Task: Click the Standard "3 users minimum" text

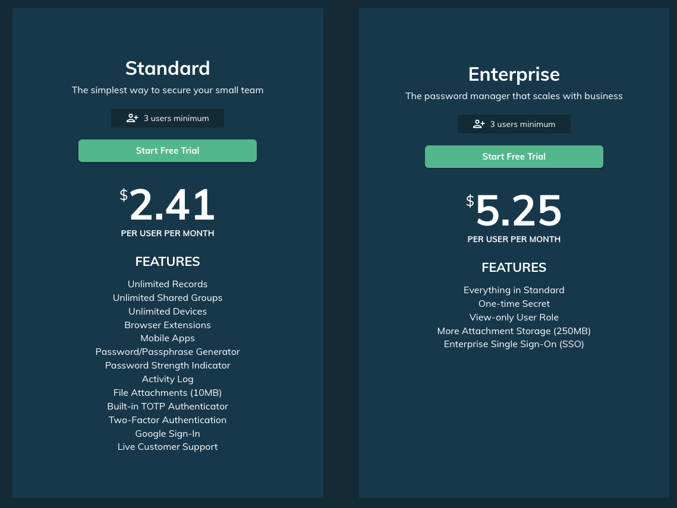Action: click(176, 118)
